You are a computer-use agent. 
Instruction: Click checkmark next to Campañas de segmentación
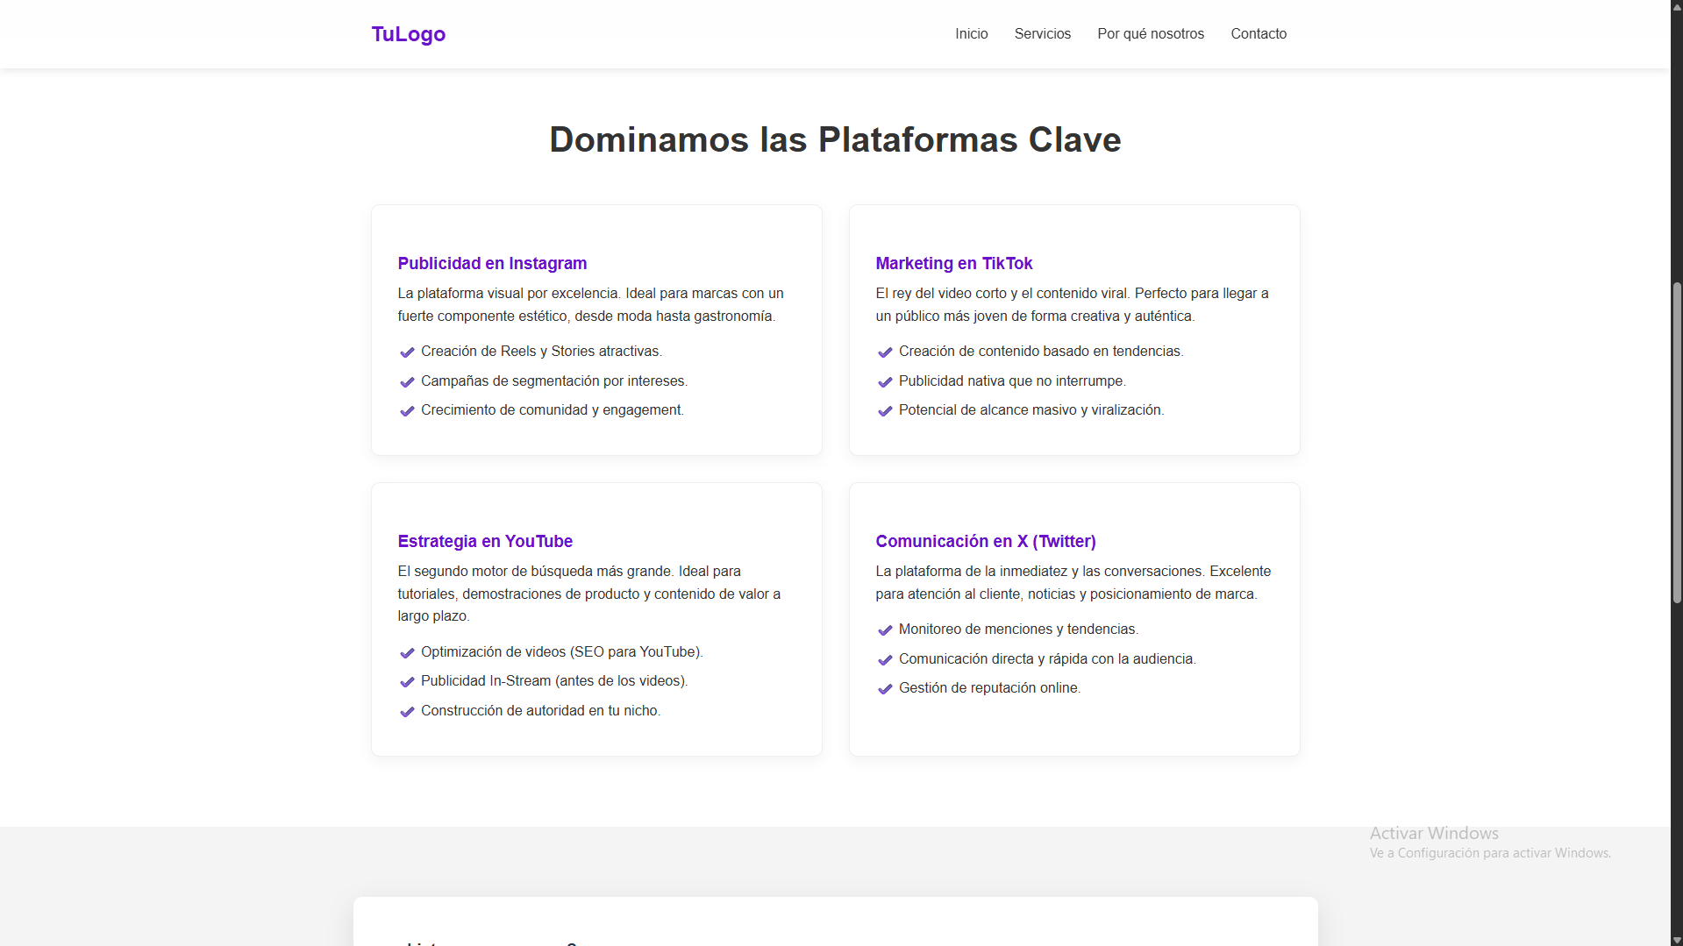(407, 382)
